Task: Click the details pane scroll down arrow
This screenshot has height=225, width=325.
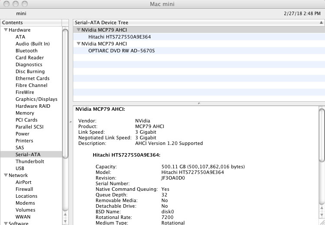Action: pos(322,215)
